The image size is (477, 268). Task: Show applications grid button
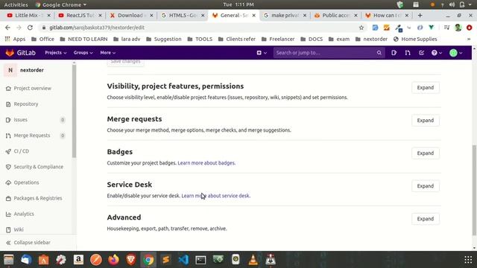468,260
